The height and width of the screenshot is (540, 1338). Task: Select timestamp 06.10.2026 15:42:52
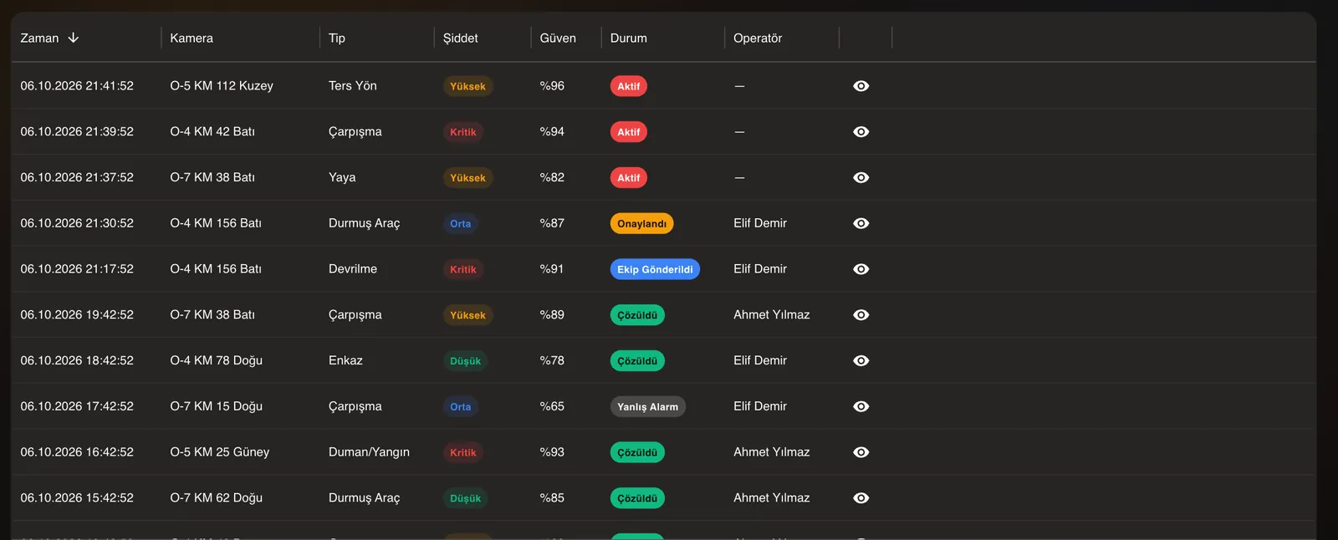click(77, 498)
